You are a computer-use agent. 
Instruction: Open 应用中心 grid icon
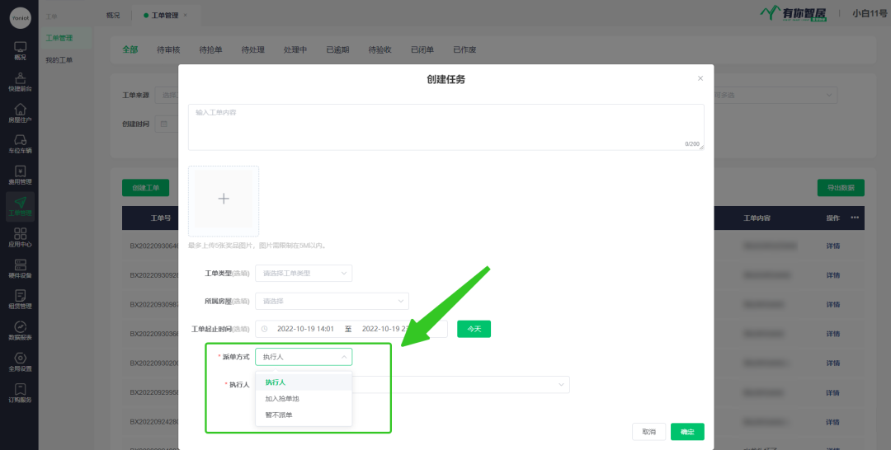20,237
